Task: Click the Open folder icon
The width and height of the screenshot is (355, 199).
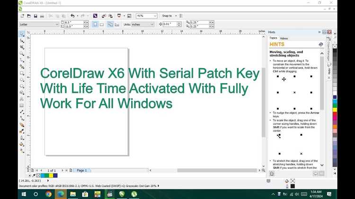Action: point(29,16)
